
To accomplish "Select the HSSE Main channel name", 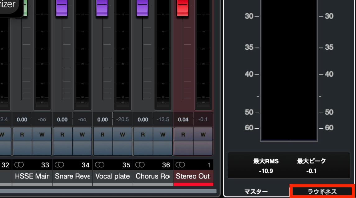I will [x=32, y=176].
